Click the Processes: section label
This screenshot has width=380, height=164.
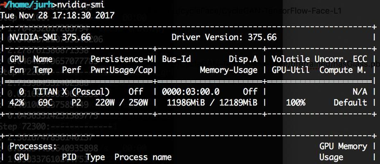click(33, 146)
